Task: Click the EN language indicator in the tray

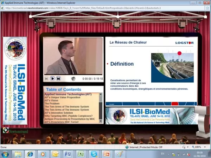Action: (x=162, y=154)
